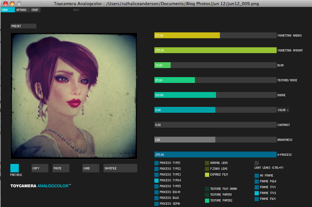
Task: Pick the Texture Film Grain swatch
Action: click(x=207, y=189)
